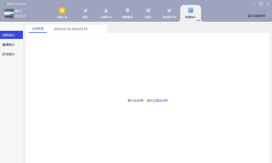The height and width of the screenshot is (163, 272).
Task: Open the 功能大全 grid icon
Action: coord(62,10)
